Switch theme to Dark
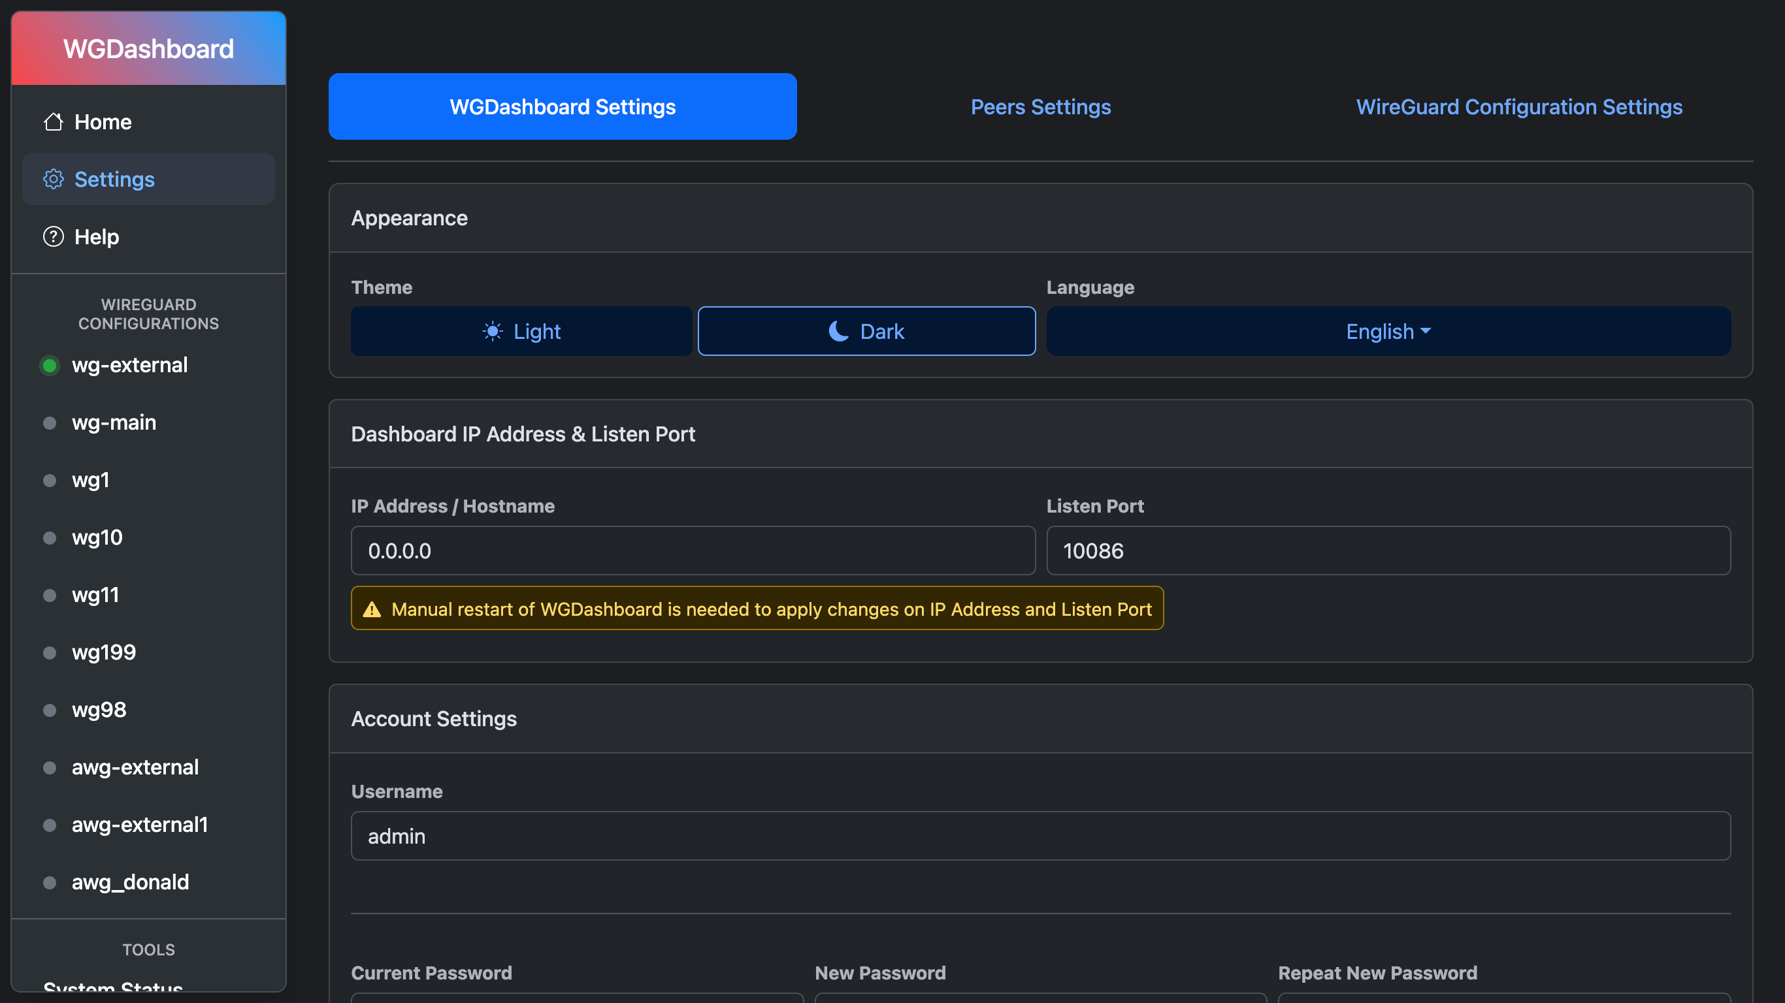1785x1003 pixels. pos(867,332)
